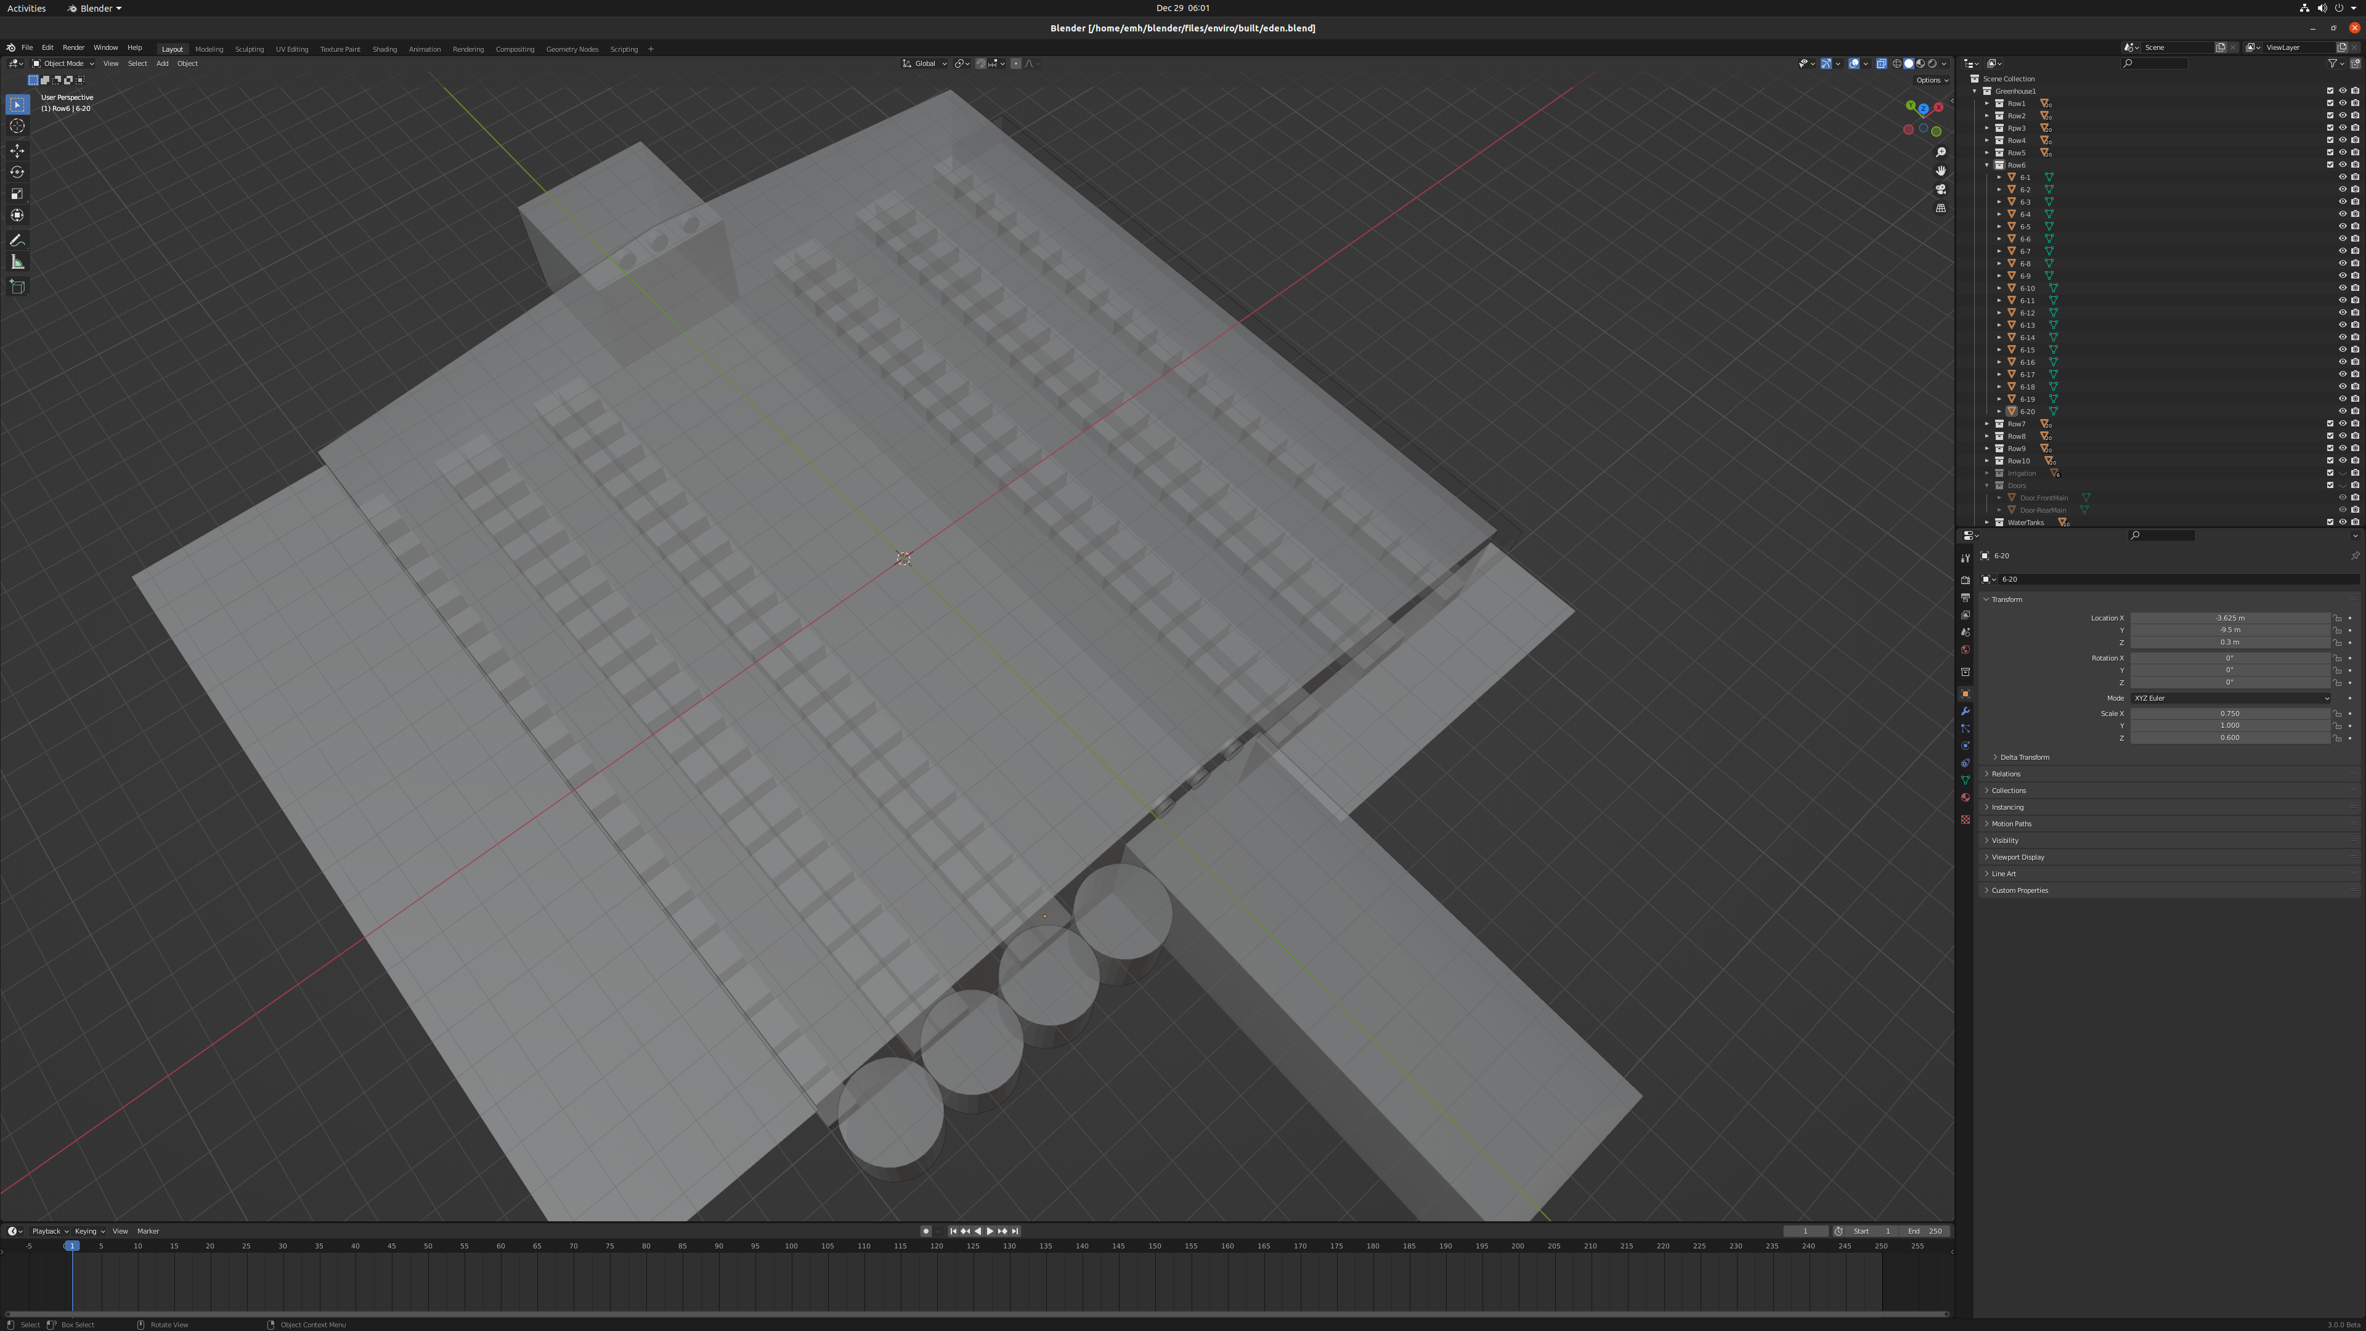
Task: Select the Rotate tool
Action: [17, 172]
